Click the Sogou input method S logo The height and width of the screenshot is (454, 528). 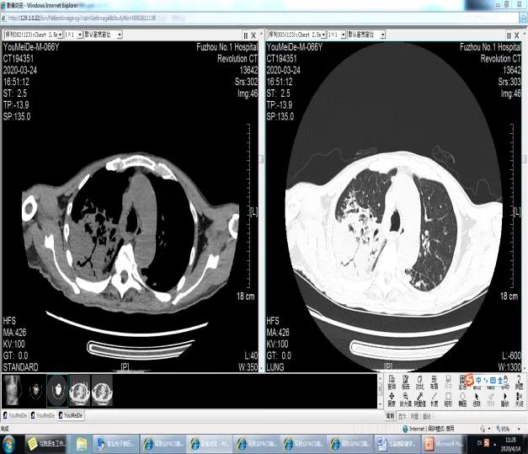point(470,380)
